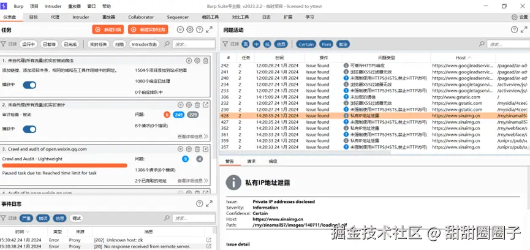Sort issues by Host column

pyautogui.click(x=463, y=58)
